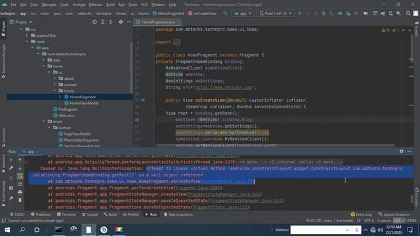Open the Terminal tool tab

pyautogui.click(x=66, y=214)
